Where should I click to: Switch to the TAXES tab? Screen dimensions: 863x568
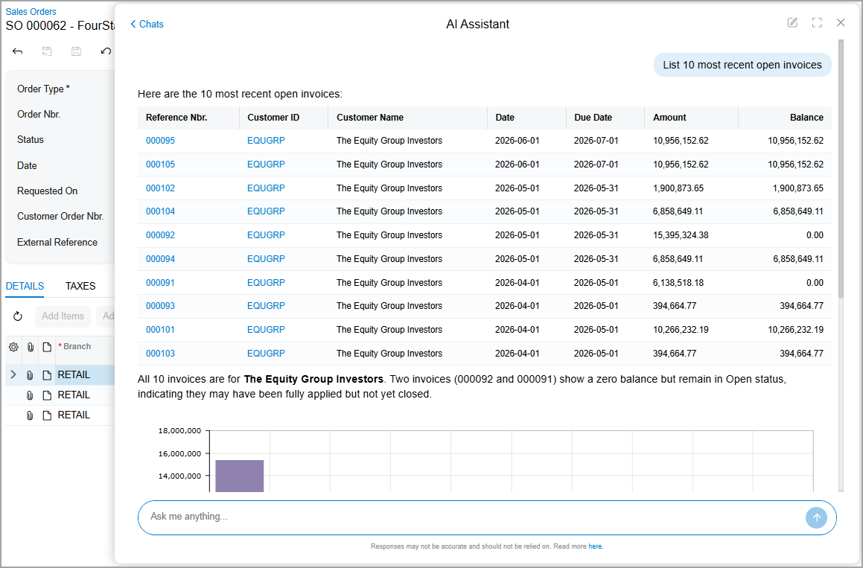(x=80, y=286)
